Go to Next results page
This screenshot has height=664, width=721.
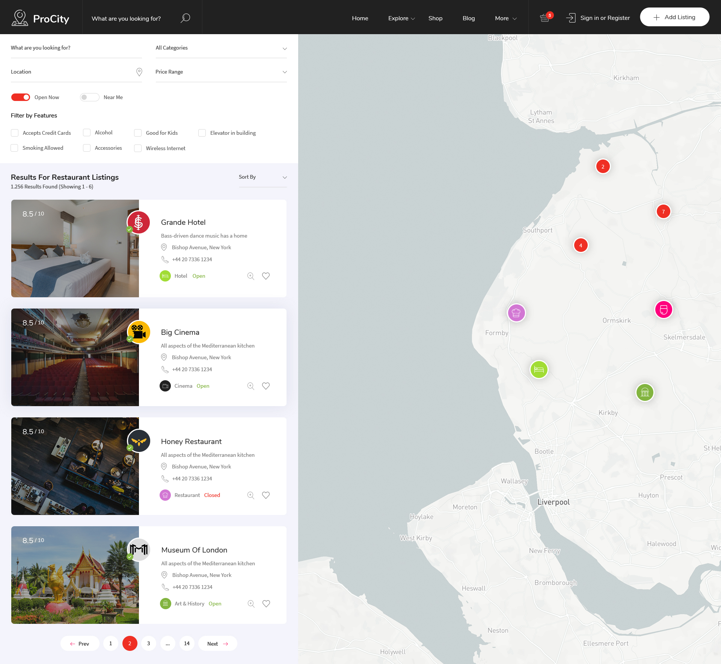tap(217, 643)
